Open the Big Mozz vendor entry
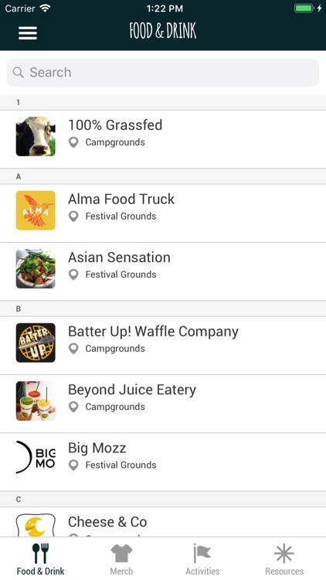Viewport: 326px width, 580px height. (163, 462)
